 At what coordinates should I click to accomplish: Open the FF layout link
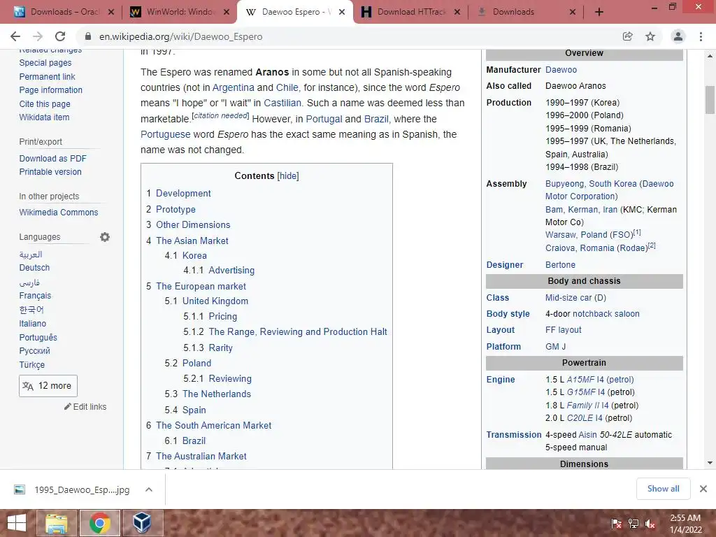click(x=563, y=330)
